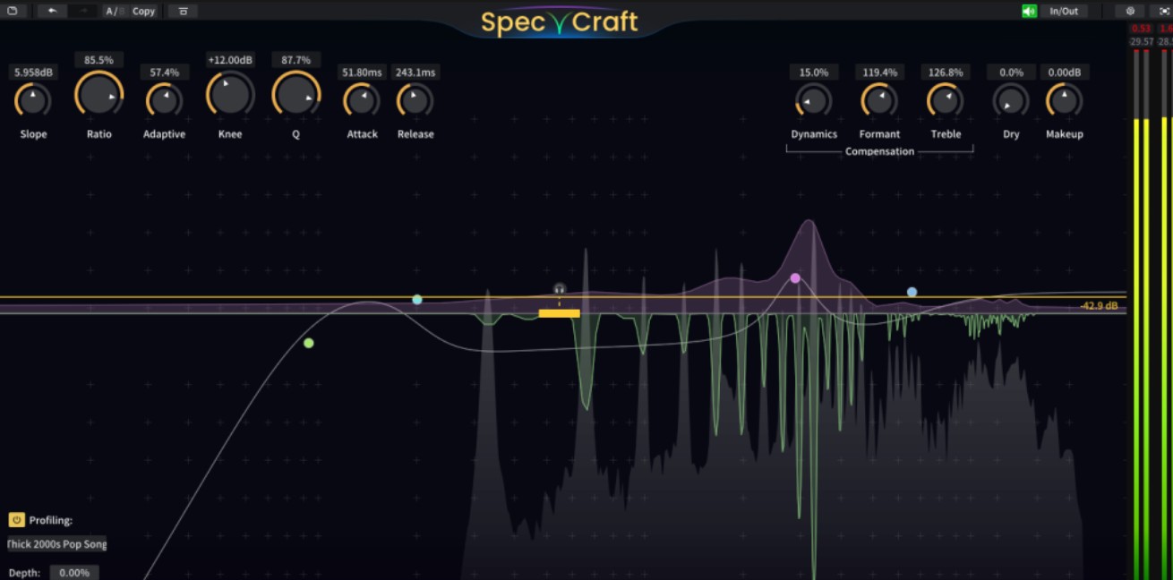Image resolution: width=1173 pixels, height=580 pixels.
Task: Click the Release knob
Action: coord(415,100)
